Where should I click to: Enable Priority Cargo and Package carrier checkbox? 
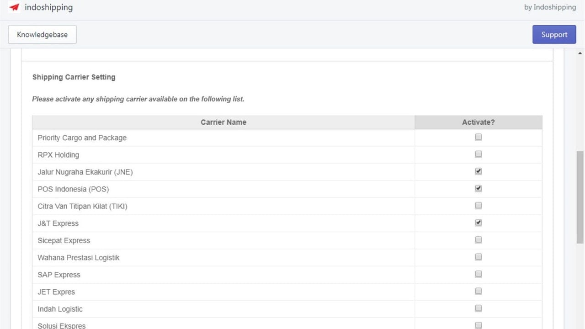[478, 137]
